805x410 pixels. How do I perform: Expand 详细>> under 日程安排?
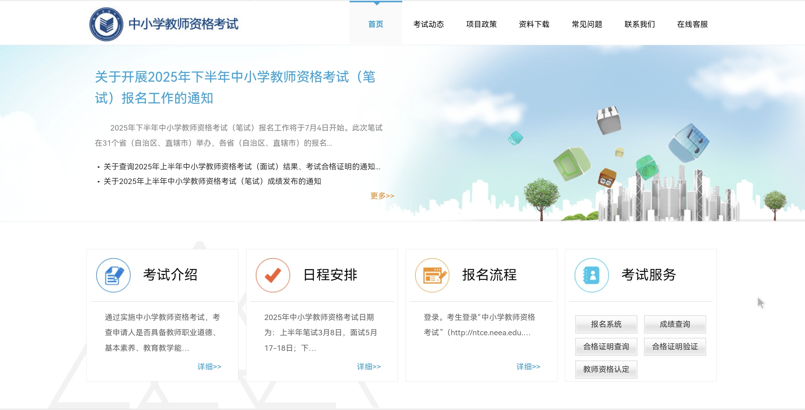tap(369, 367)
